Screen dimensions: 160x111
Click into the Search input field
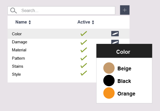pyautogui.click(x=67, y=11)
